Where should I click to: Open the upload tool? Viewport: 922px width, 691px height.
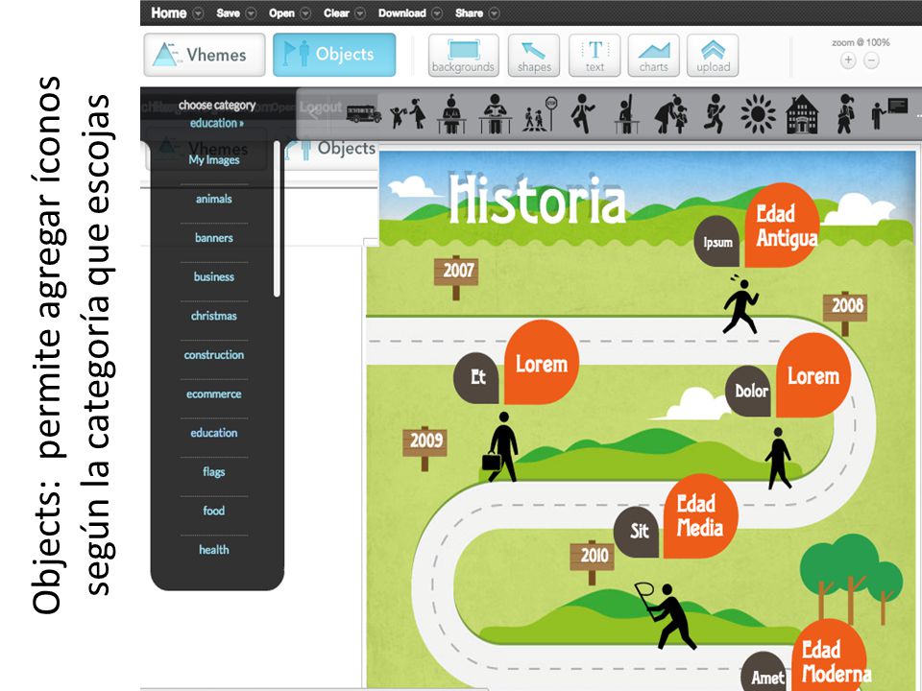pyautogui.click(x=713, y=56)
